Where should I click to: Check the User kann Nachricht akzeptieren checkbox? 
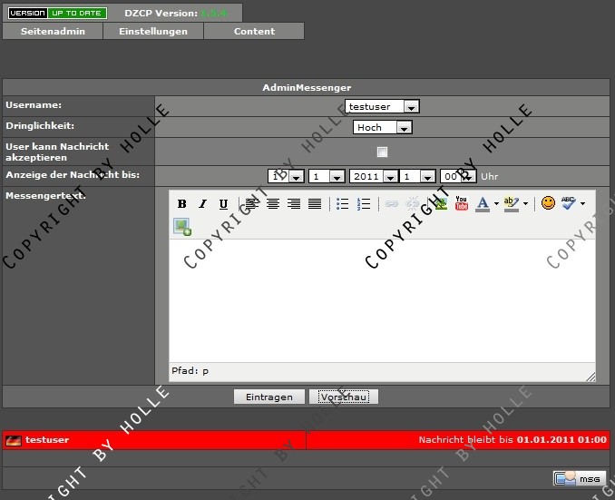(x=382, y=152)
